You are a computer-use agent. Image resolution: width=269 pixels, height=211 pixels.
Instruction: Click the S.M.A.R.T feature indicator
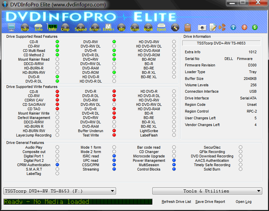[x=57, y=169]
